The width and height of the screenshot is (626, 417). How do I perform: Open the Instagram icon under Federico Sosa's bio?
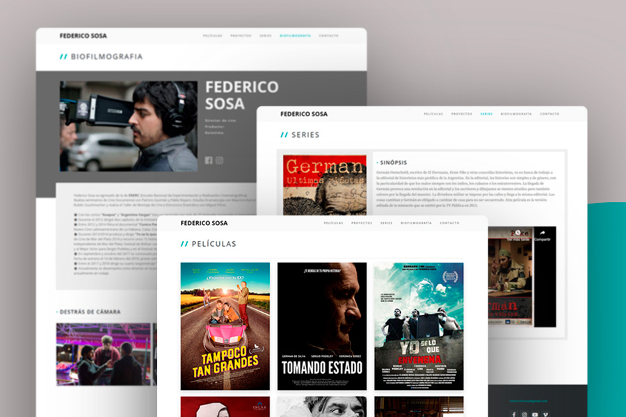click(x=219, y=161)
